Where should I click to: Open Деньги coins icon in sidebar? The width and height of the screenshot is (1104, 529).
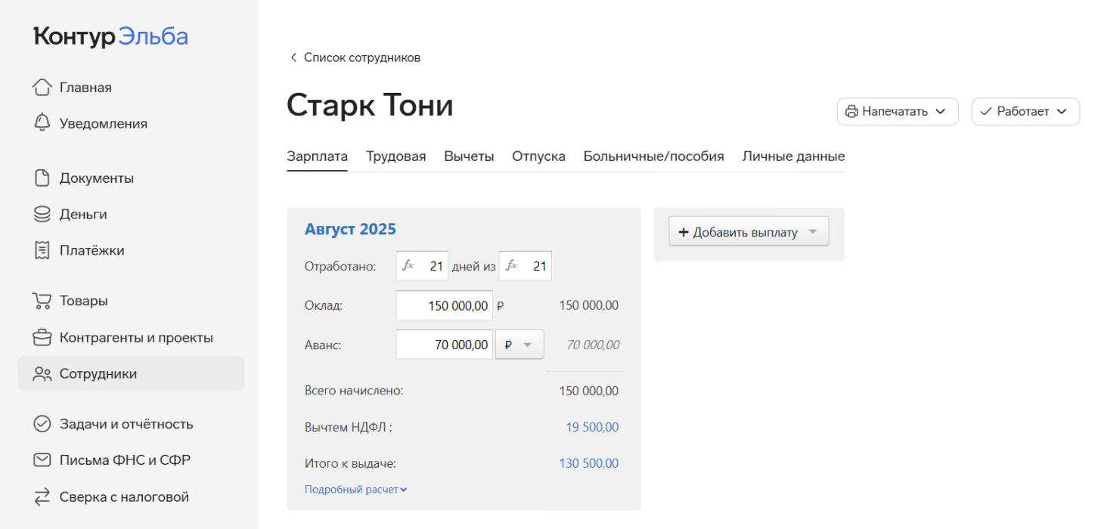(x=42, y=215)
